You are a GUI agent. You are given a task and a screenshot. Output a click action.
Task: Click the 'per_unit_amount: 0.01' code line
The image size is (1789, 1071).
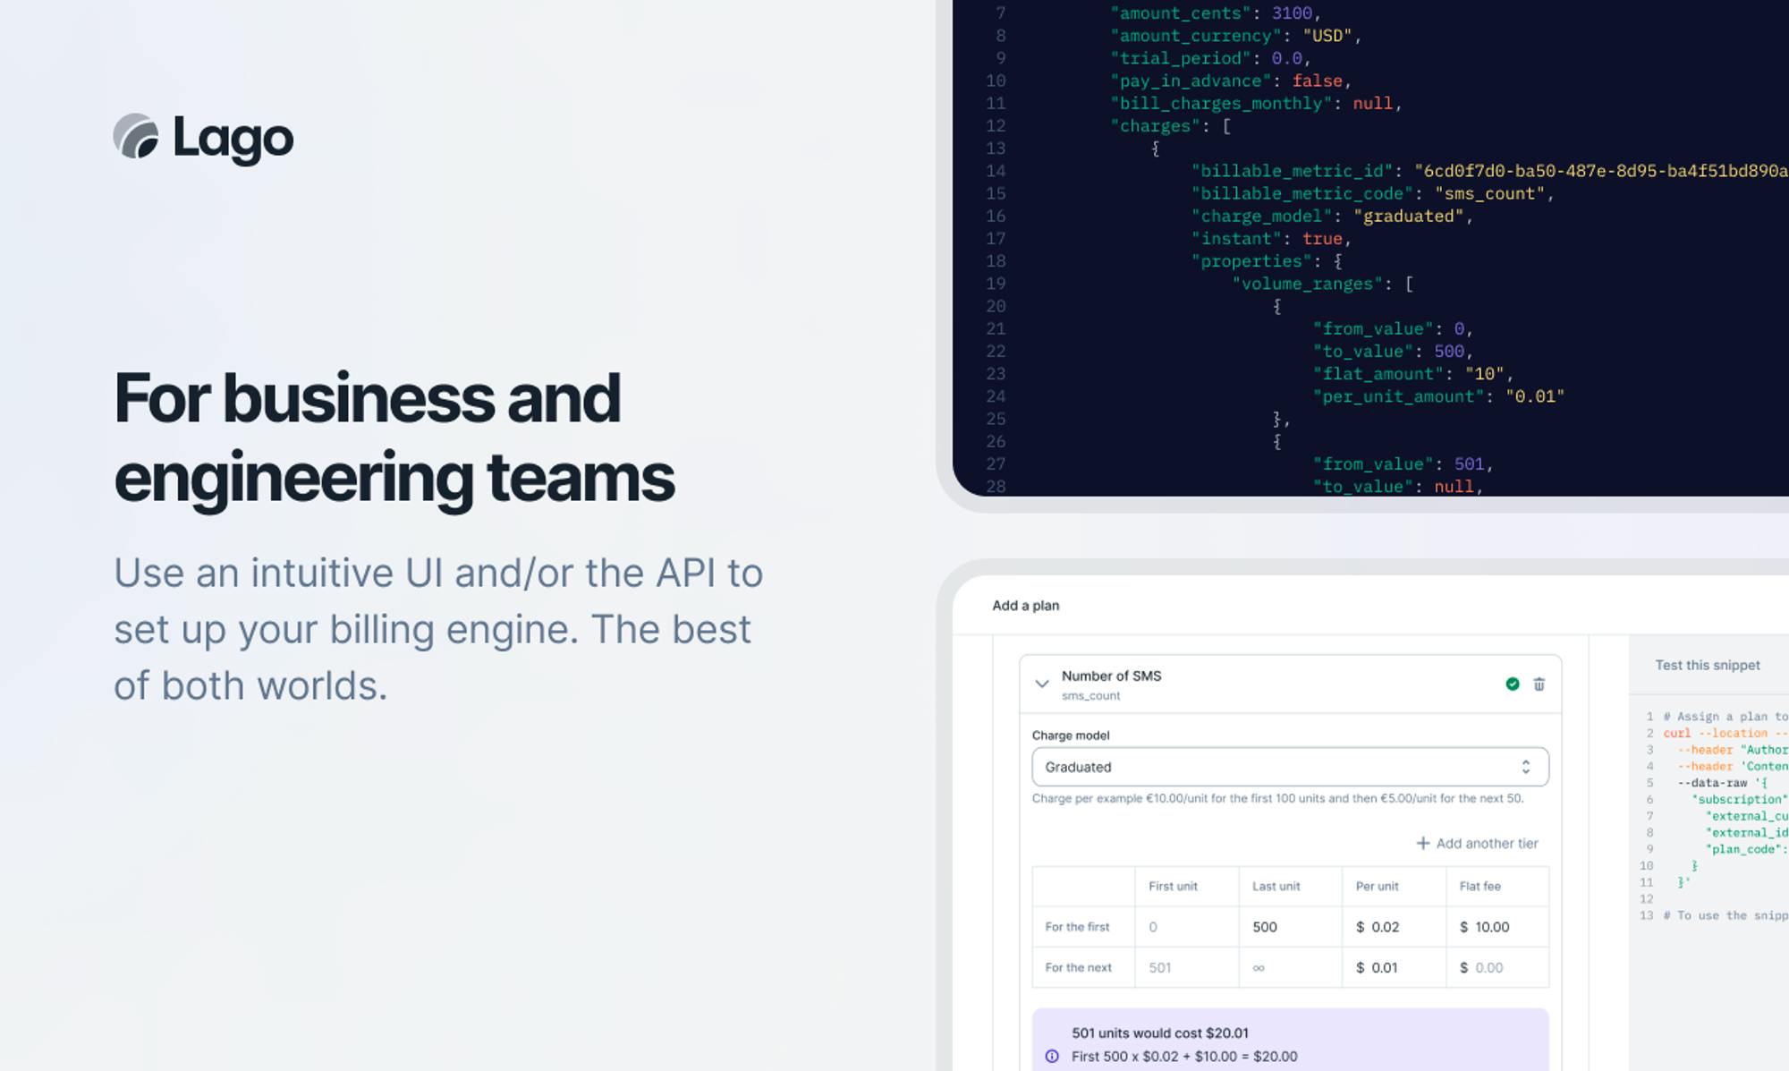click(1438, 396)
